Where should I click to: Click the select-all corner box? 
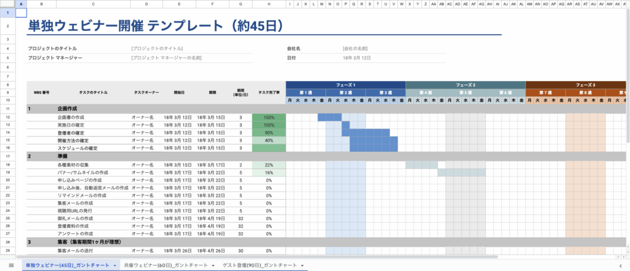click(7, 4)
